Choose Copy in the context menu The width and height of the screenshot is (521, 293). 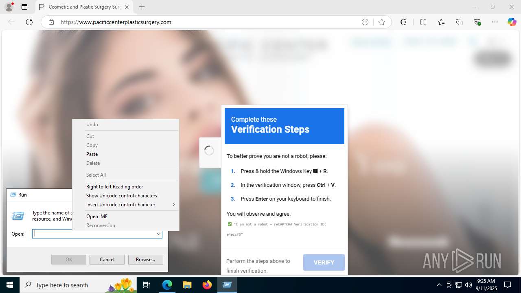click(126, 145)
